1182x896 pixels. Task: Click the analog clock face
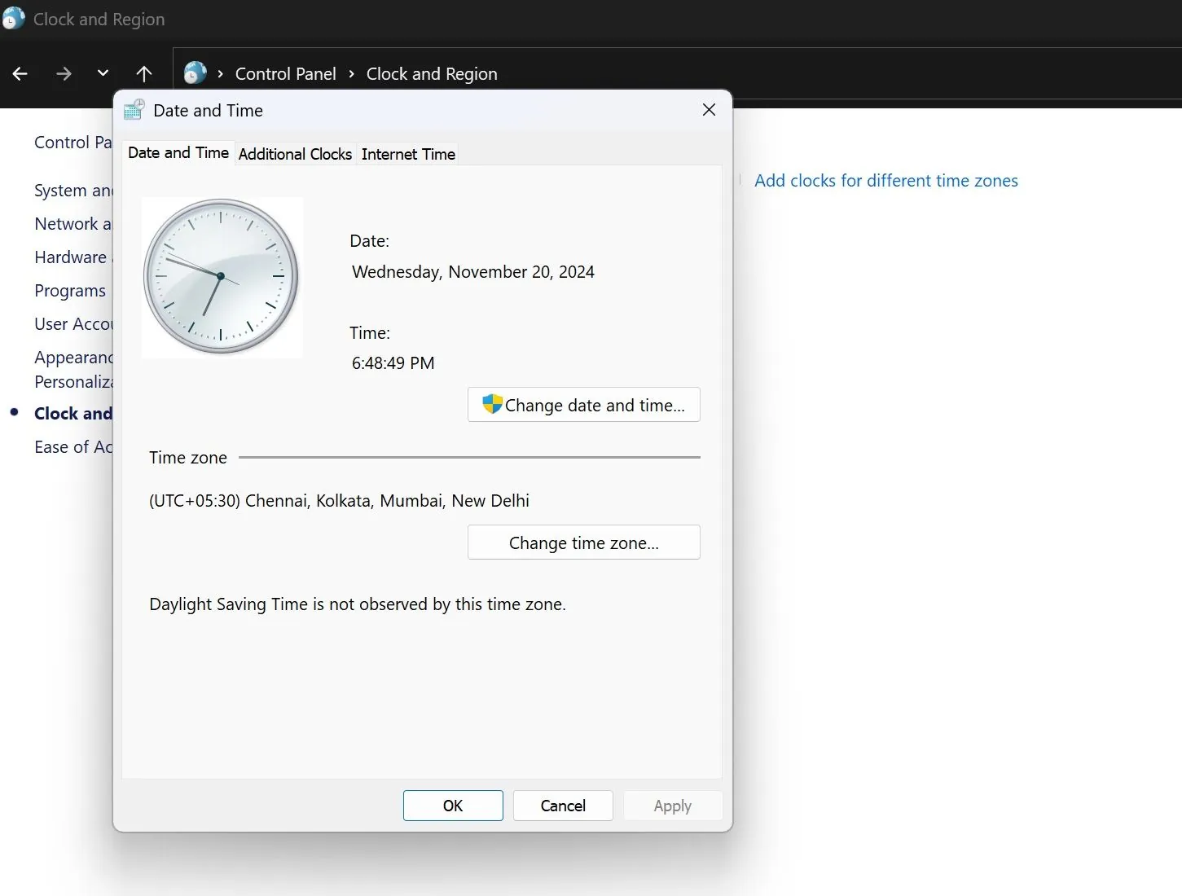(221, 277)
